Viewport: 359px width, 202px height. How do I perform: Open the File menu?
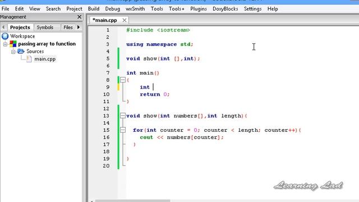click(5, 9)
